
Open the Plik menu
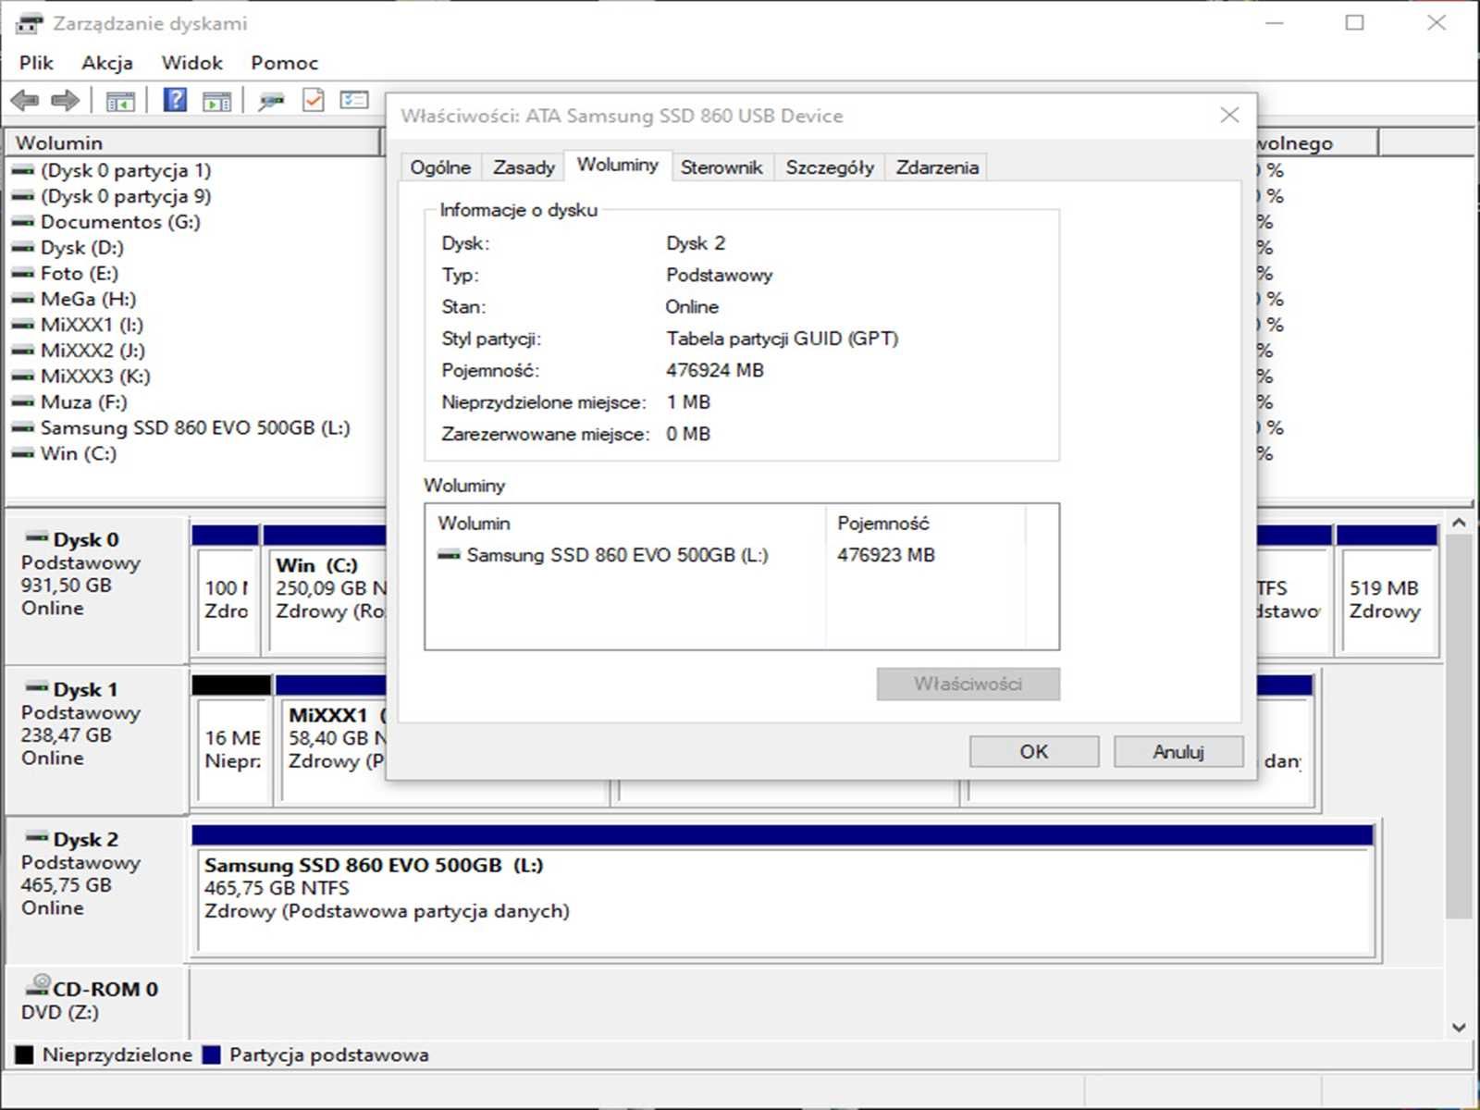pos(36,63)
